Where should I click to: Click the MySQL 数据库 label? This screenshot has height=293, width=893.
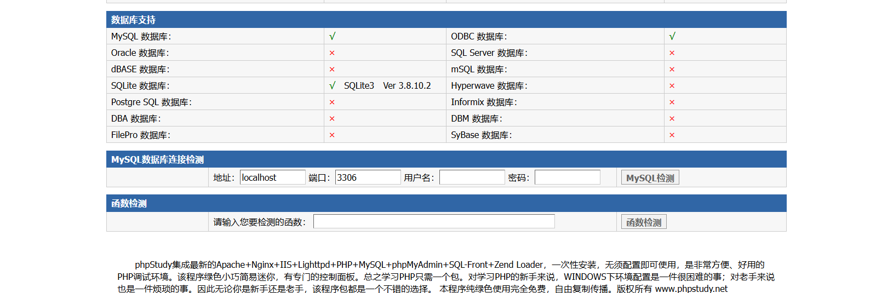[141, 36]
